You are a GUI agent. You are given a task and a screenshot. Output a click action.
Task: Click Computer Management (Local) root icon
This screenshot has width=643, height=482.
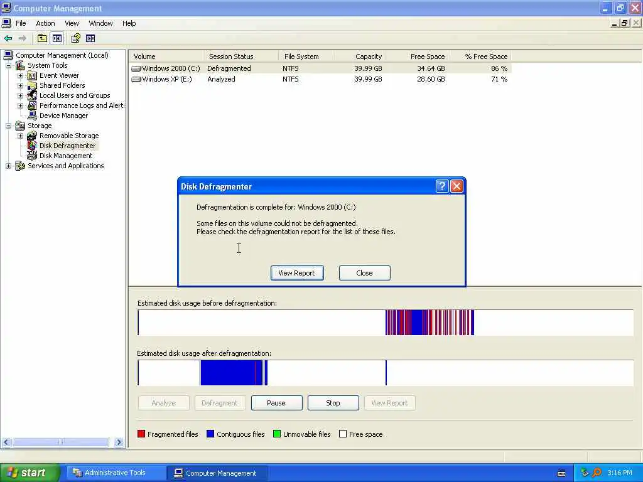click(x=8, y=55)
